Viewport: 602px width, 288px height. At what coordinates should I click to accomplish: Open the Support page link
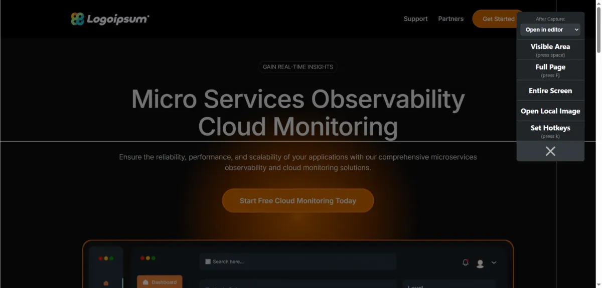pyautogui.click(x=415, y=19)
